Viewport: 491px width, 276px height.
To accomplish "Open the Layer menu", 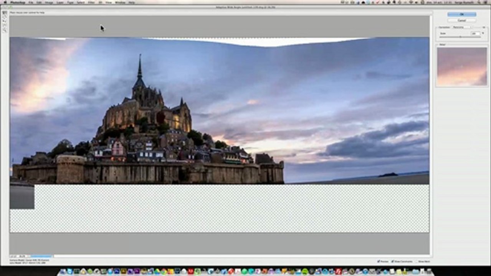I will [60, 2].
